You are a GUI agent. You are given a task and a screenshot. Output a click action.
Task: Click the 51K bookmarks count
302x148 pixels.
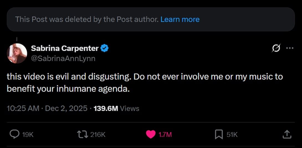click(232, 134)
